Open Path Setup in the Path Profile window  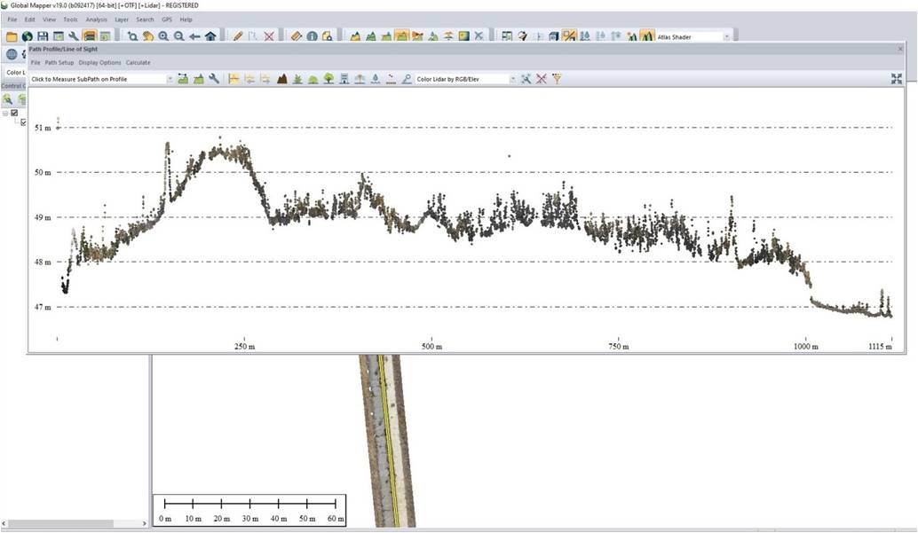tap(59, 63)
